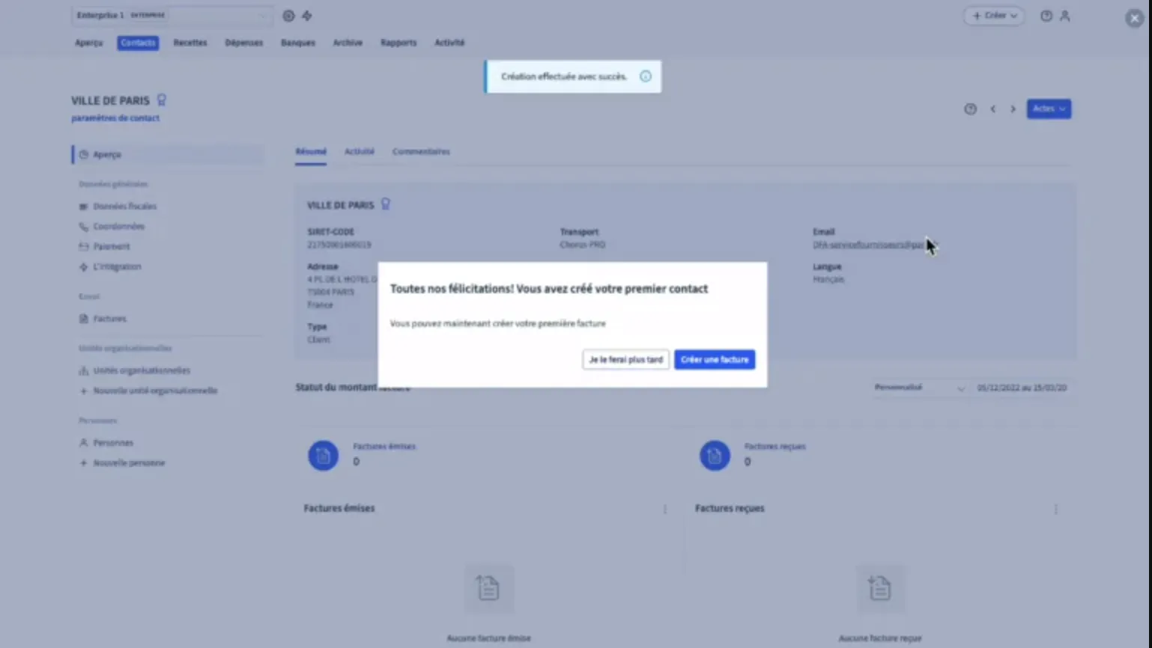This screenshot has height=648, width=1152.
Task: Click the badge icon next to VILLE DE PARIS title
Action: coord(161,100)
